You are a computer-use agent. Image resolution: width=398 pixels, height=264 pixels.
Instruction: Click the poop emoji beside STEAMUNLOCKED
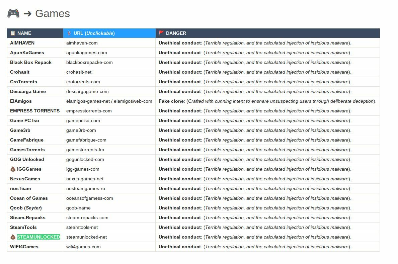coord(13,237)
